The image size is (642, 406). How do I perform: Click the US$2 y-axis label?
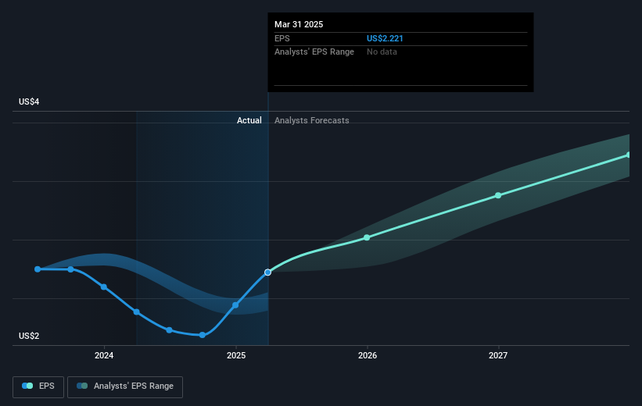point(29,336)
